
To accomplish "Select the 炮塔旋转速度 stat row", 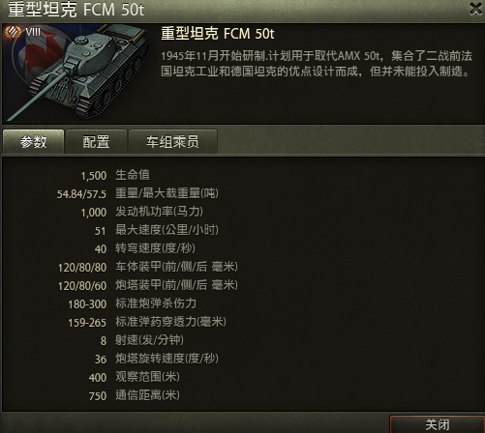I will pos(157,359).
